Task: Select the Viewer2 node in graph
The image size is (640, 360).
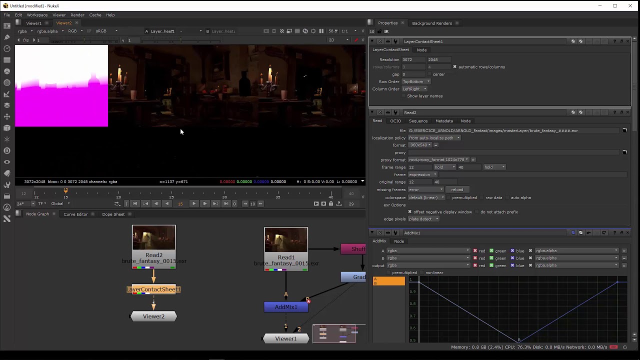Action: click(153, 316)
